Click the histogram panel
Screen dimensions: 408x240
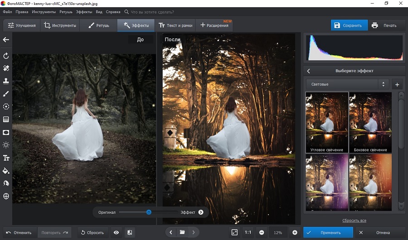(355, 48)
